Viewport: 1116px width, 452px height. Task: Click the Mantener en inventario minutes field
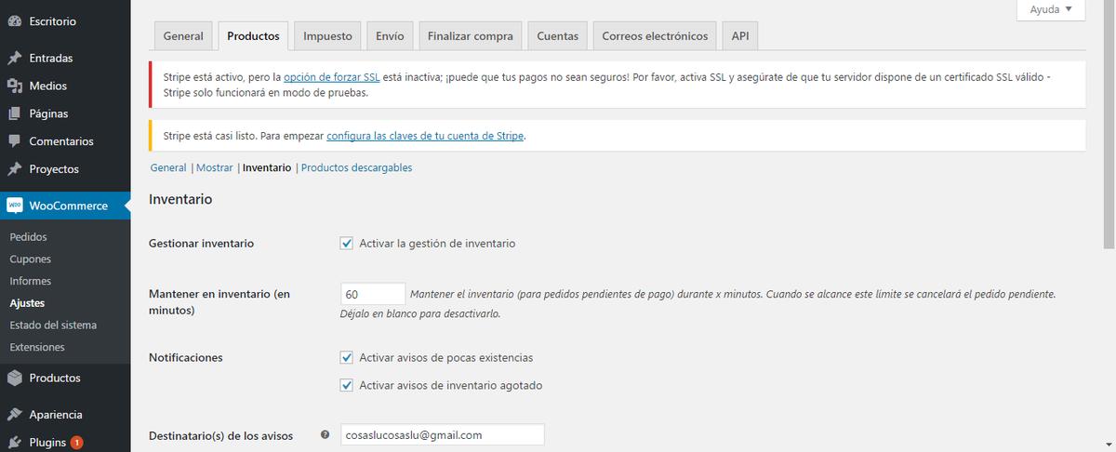pyautogui.click(x=373, y=294)
